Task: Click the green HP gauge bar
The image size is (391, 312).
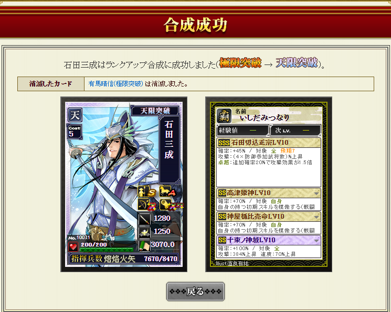Action: pos(107,250)
